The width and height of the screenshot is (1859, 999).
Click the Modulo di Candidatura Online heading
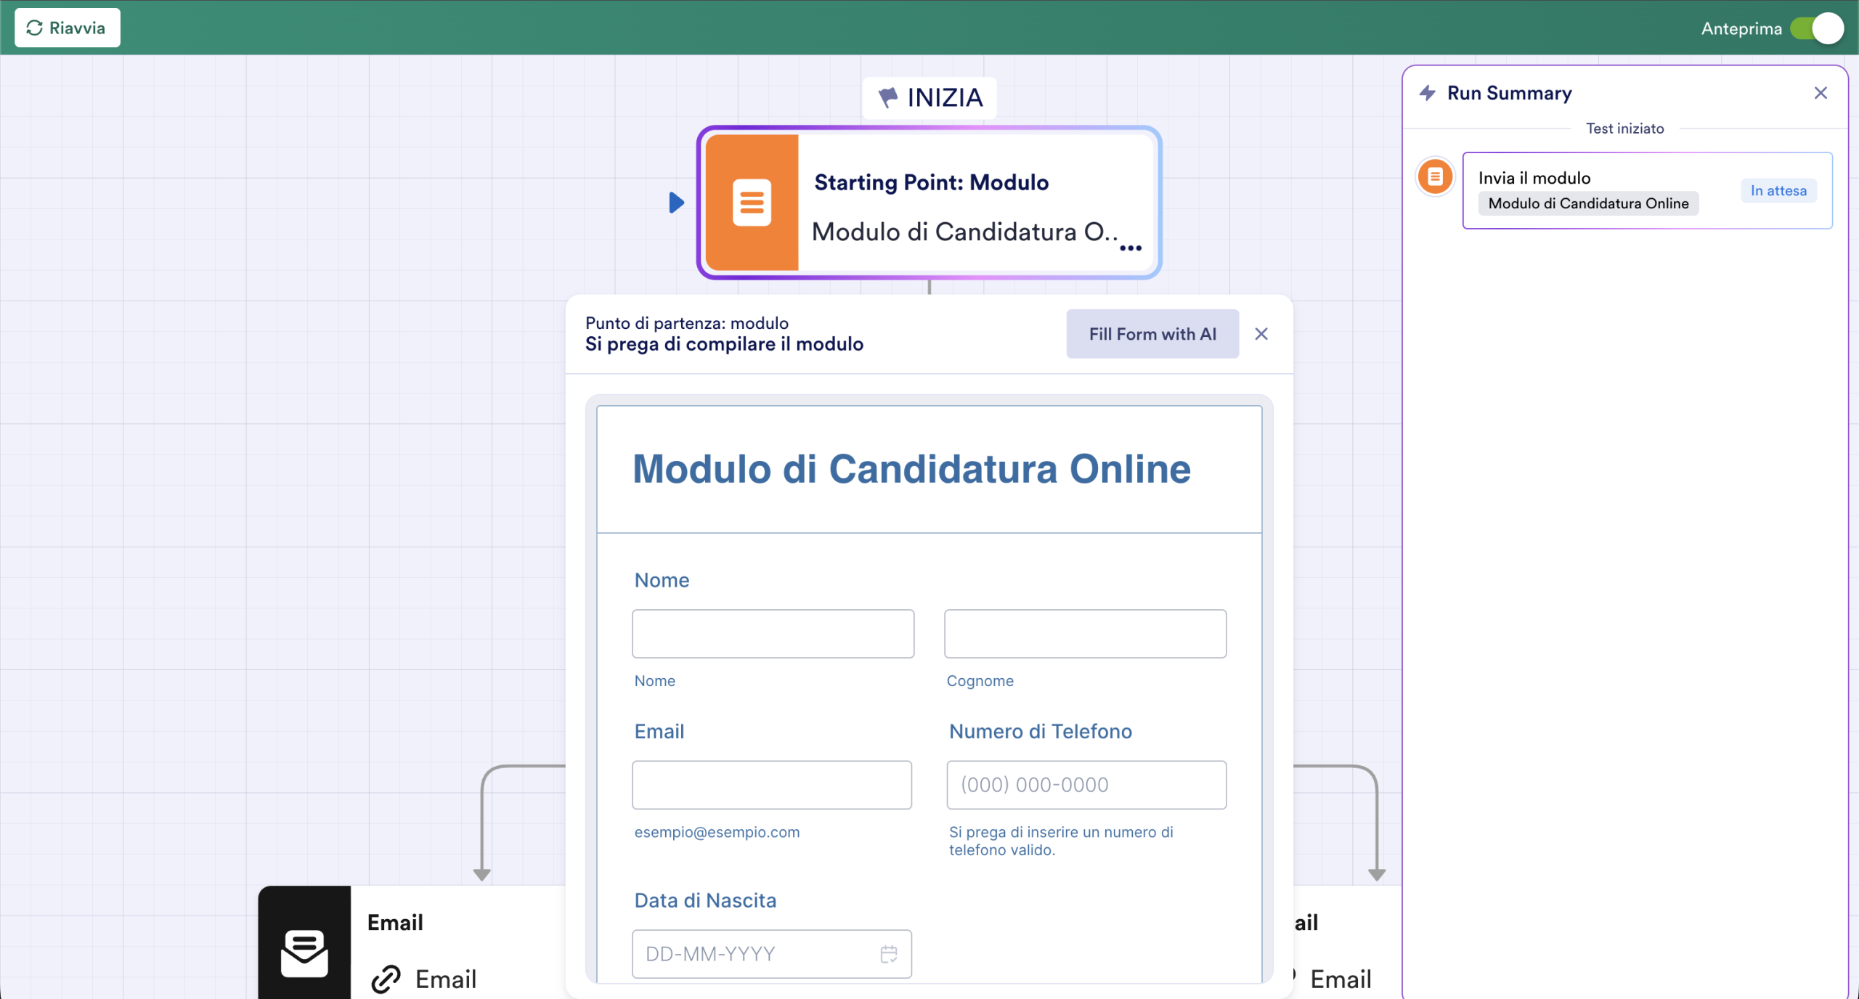click(912, 469)
